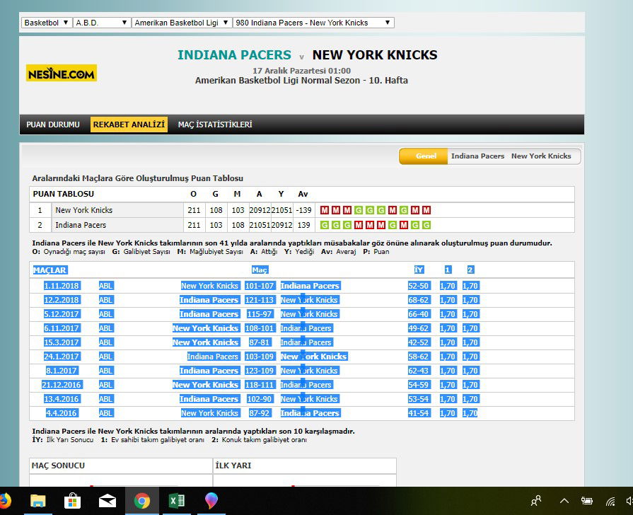This screenshot has width=633, height=515.
Task: Select the REKABET ANALİZİ tab
Action: point(129,125)
